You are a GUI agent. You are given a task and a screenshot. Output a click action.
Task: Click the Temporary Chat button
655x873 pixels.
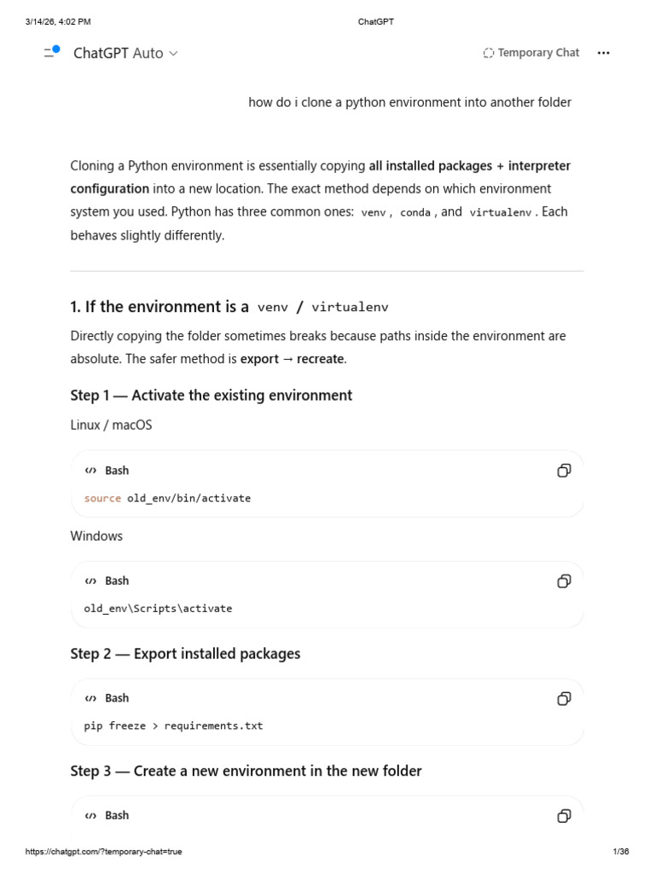coord(530,53)
